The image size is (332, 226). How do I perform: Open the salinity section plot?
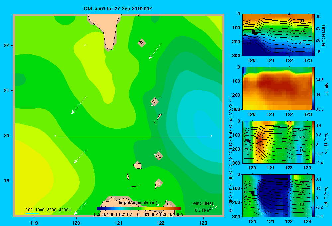tap(277, 88)
